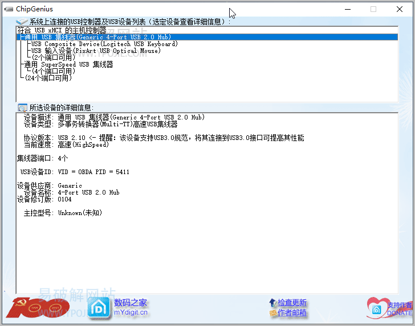Click the device details panel header icon
415x326 pixels.
click(22, 108)
